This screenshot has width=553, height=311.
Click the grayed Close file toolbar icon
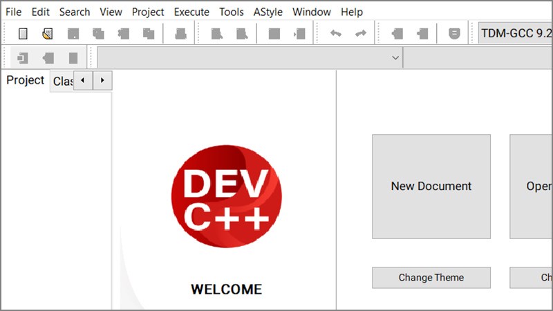(124, 33)
